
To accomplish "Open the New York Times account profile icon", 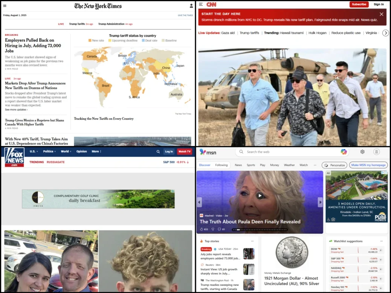I will click(191, 6).
